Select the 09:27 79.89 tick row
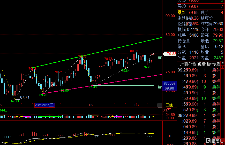 click(199, 115)
